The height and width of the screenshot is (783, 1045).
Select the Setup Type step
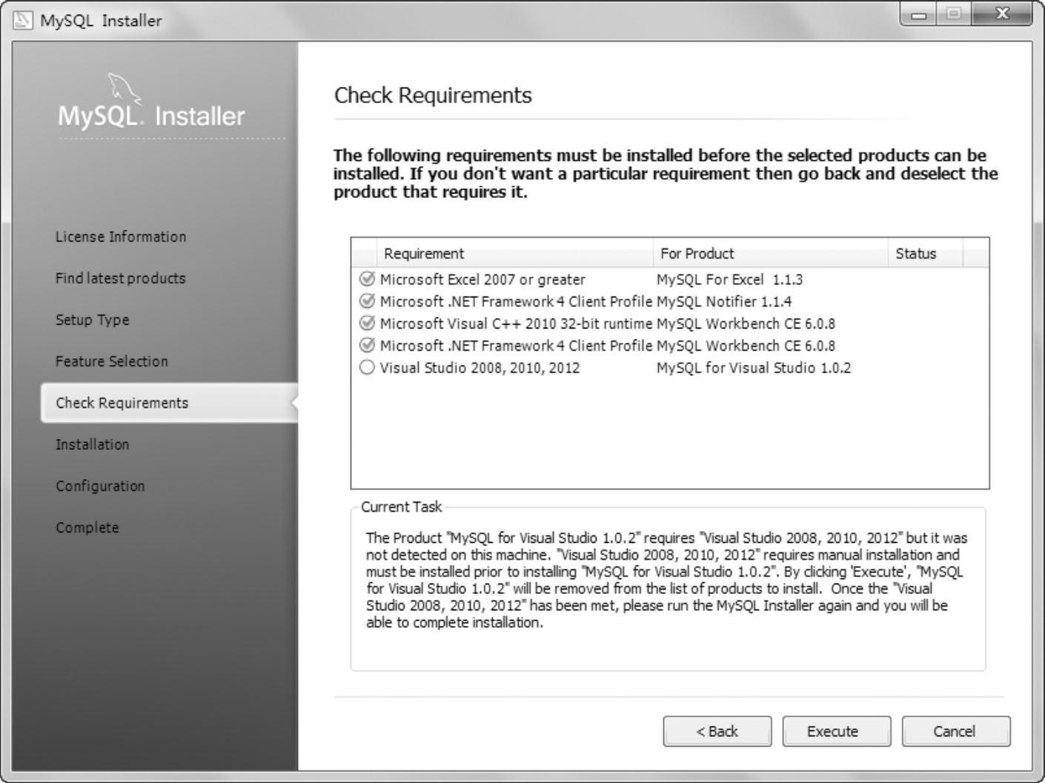click(92, 320)
